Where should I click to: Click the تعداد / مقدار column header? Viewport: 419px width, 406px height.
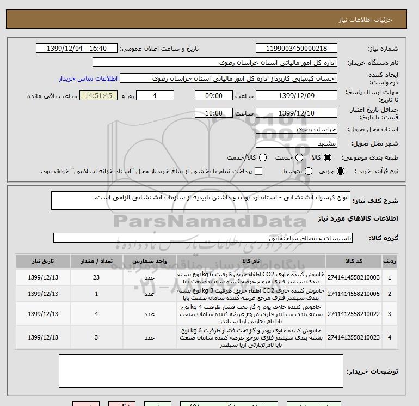(96, 261)
